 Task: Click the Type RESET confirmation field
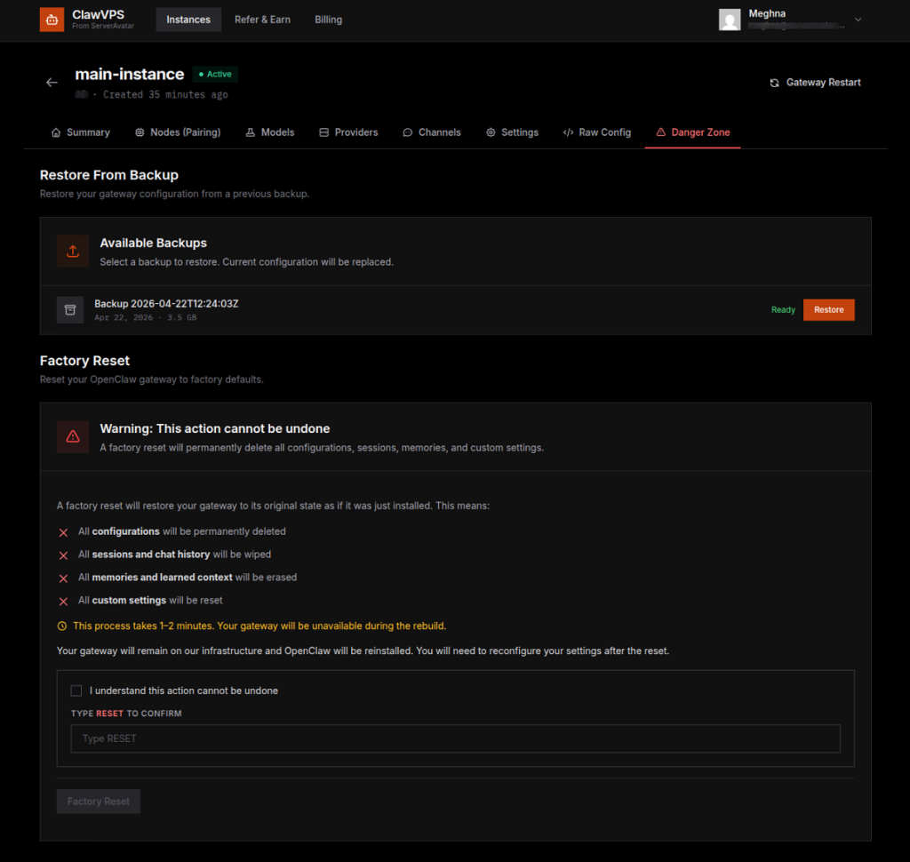click(x=455, y=738)
